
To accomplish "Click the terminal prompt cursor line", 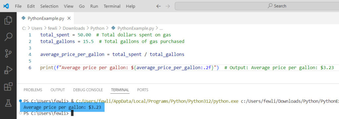I will pos(48,113).
